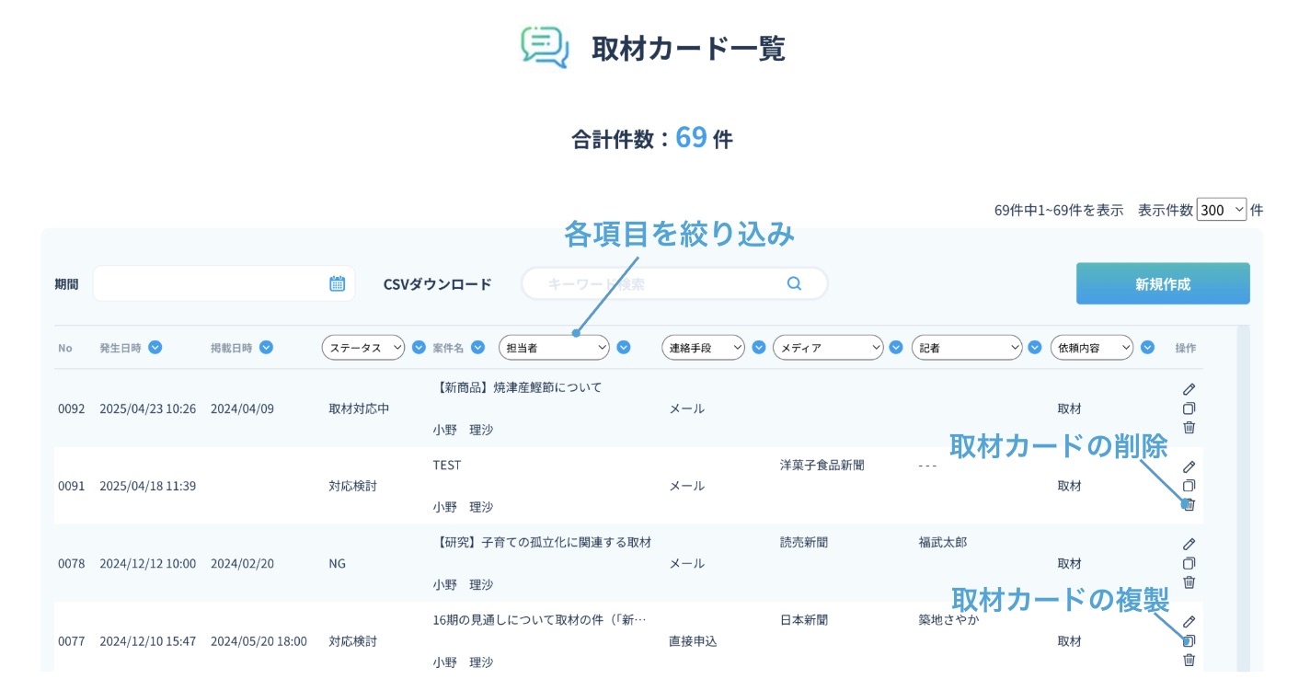The width and height of the screenshot is (1310, 679).
Task: Sort by 発生日時 using its arrow toggle
Action: [155, 347]
